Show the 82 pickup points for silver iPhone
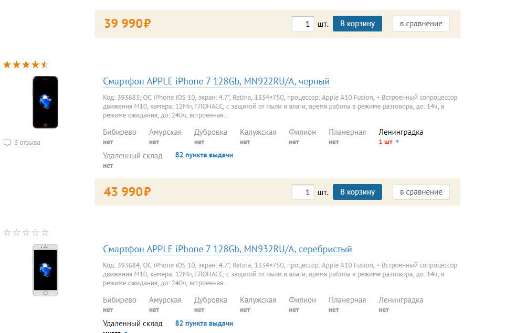This screenshot has width=505, height=333. pyautogui.click(x=204, y=324)
